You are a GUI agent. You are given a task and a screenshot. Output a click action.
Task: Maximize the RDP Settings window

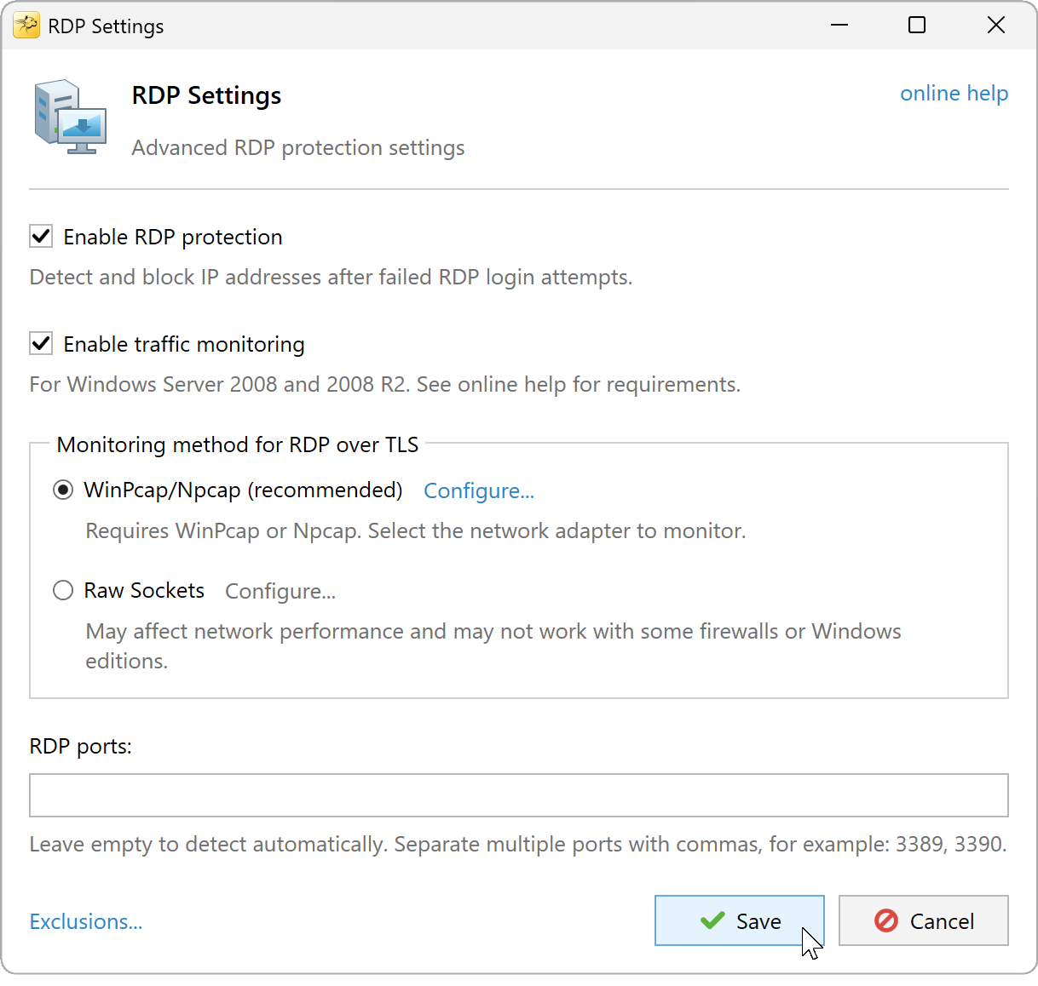(x=917, y=26)
